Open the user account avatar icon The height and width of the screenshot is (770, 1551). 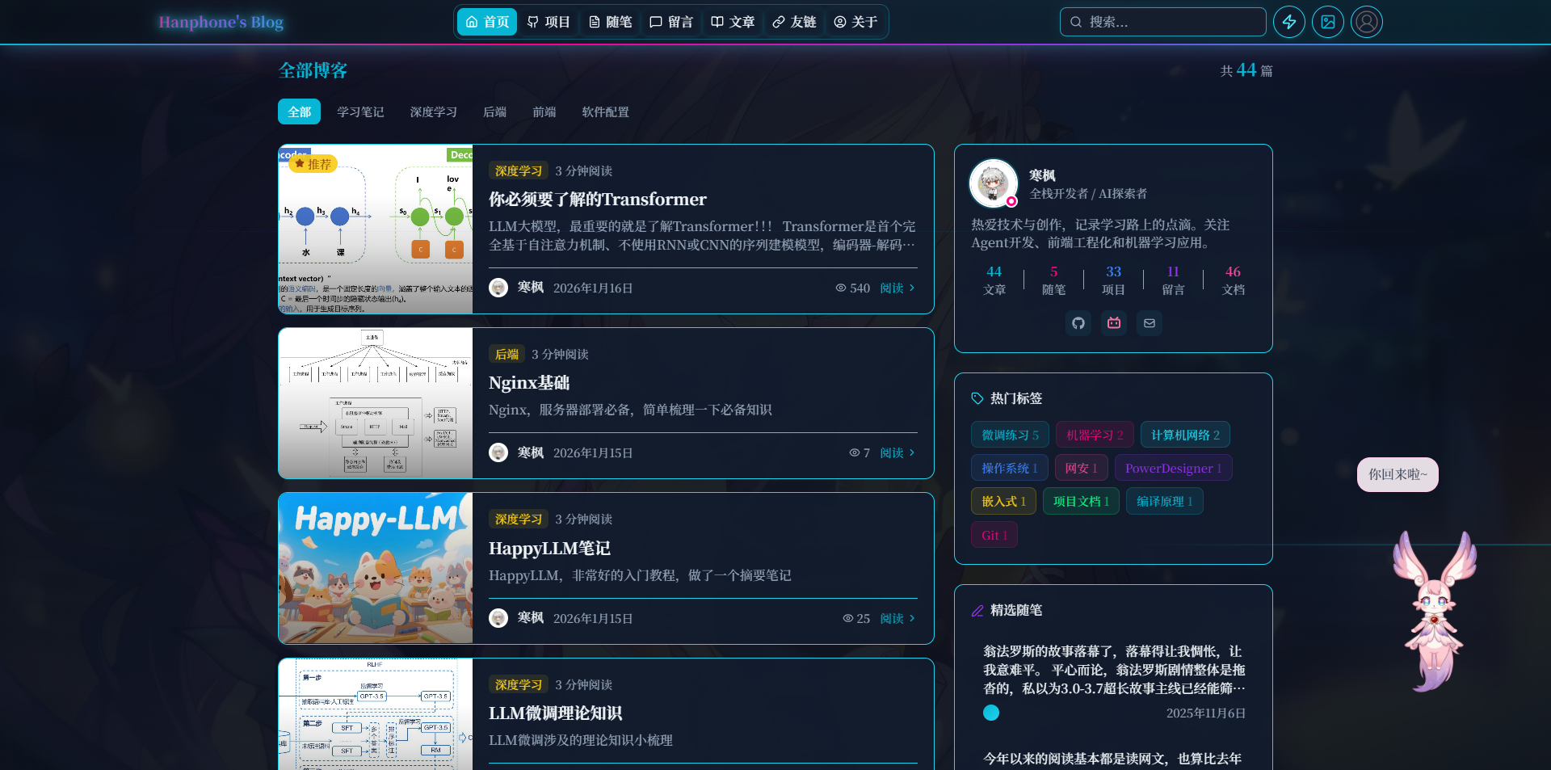(x=1367, y=22)
